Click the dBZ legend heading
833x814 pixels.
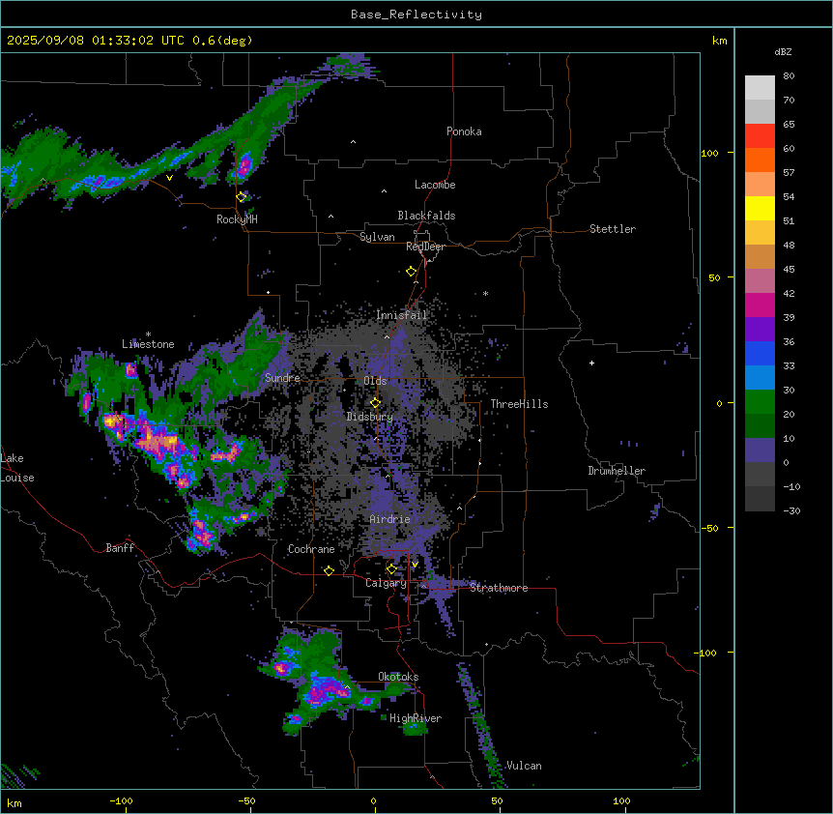pyautogui.click(x=783, y=52)
